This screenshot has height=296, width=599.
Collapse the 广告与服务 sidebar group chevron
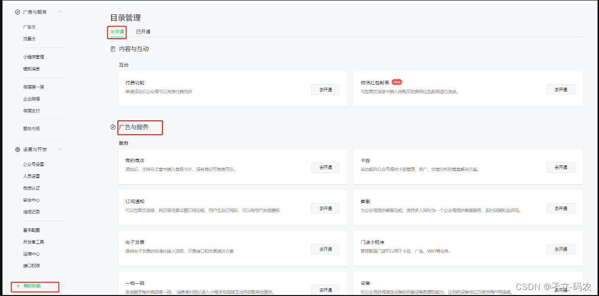(x=60, y=12)
